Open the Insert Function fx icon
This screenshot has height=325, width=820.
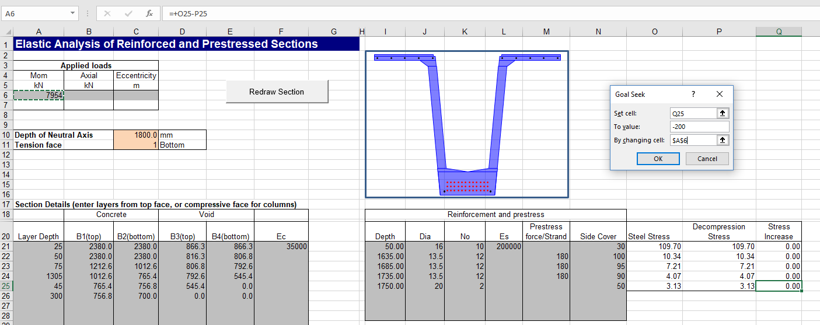(x=149, y=13)
